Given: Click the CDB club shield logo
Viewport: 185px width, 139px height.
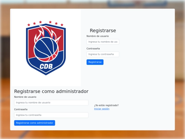Looking at the screenshot, I should point(46,48).
